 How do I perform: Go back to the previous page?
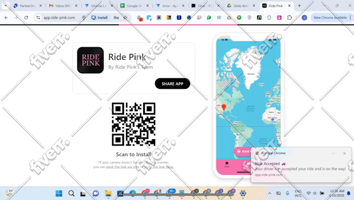point(6,18)
